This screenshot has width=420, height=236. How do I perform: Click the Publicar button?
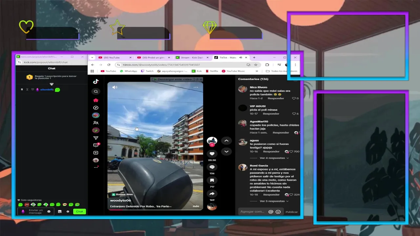pos(291,212)
